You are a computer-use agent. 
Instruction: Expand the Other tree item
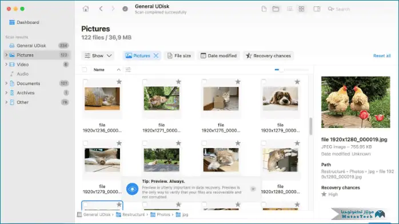6,102
